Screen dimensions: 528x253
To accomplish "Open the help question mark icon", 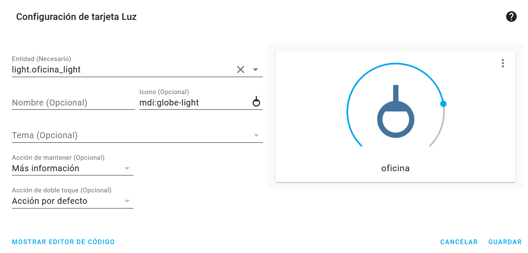I will coord(511,17).
